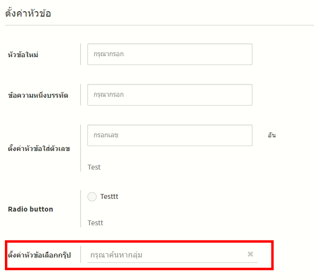Image resolution: width=314 pixels, height=280 pixels.
Task: Focus the ข้อความหนึ่งบรรทัด text input
Action: tap(169, 95)
